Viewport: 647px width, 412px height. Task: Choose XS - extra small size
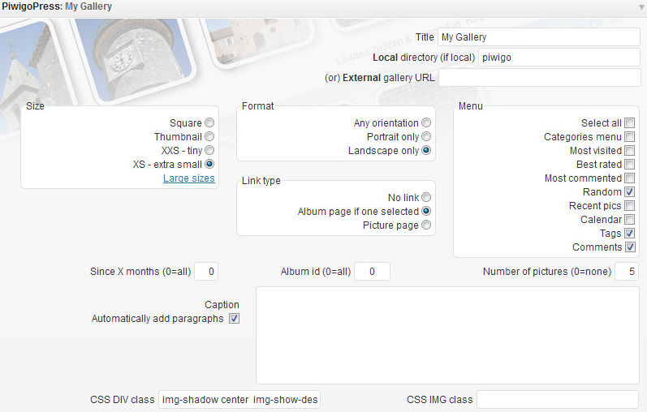209,164
